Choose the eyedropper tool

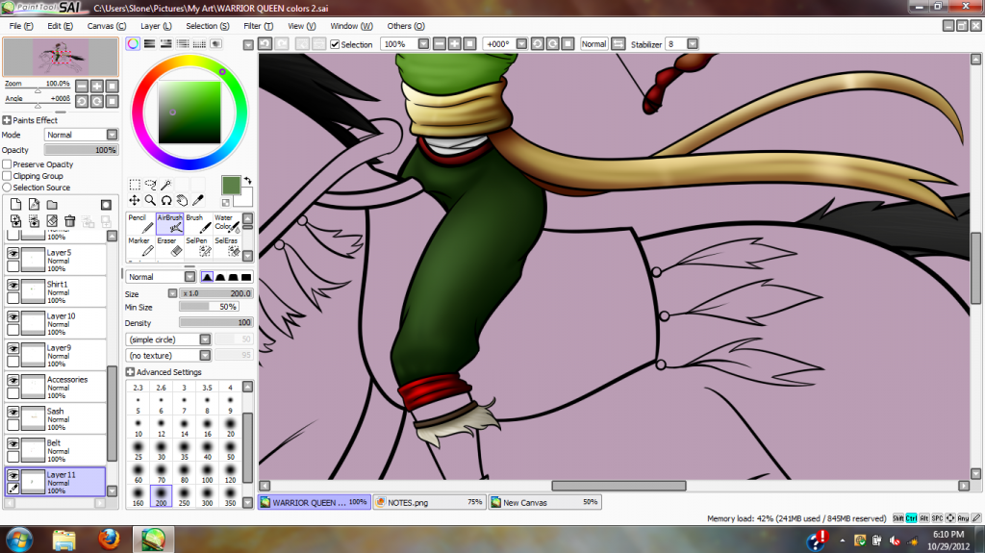tap(198, 200)
